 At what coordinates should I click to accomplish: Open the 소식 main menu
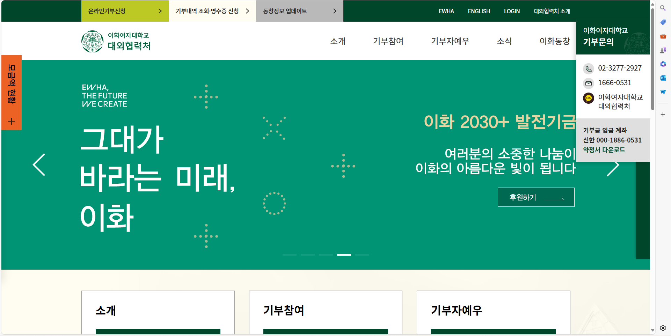click(x=504, y=41)
